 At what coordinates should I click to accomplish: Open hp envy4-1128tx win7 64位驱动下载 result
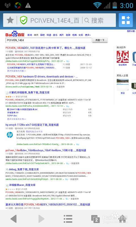(32, 125)
